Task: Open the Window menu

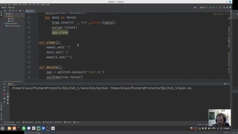Action: point(43,5)
